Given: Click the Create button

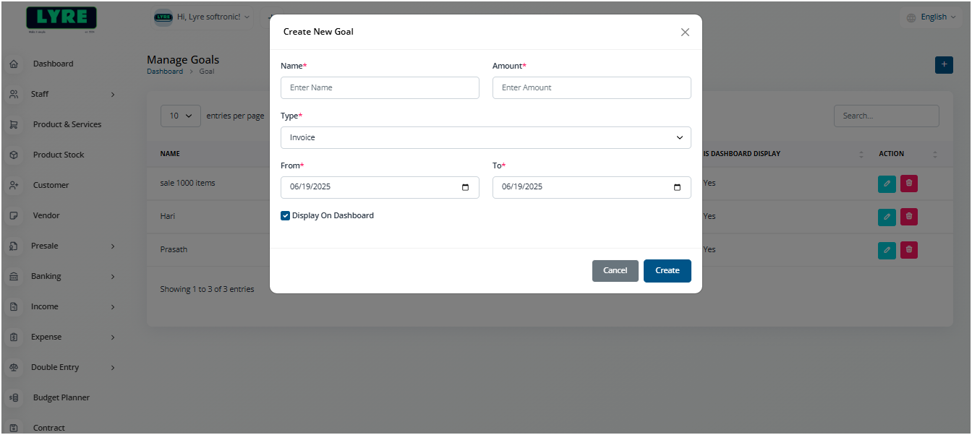Looking at the screenshot, I should [667, 270].
